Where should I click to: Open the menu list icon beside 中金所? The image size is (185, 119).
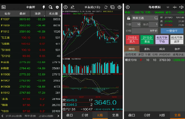pyautogui.click(x=3, y=7)
